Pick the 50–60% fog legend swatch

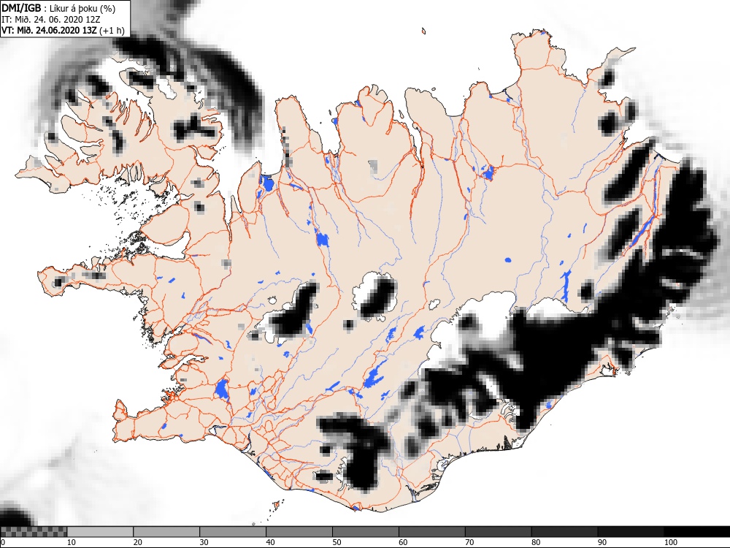pos(366,532)
